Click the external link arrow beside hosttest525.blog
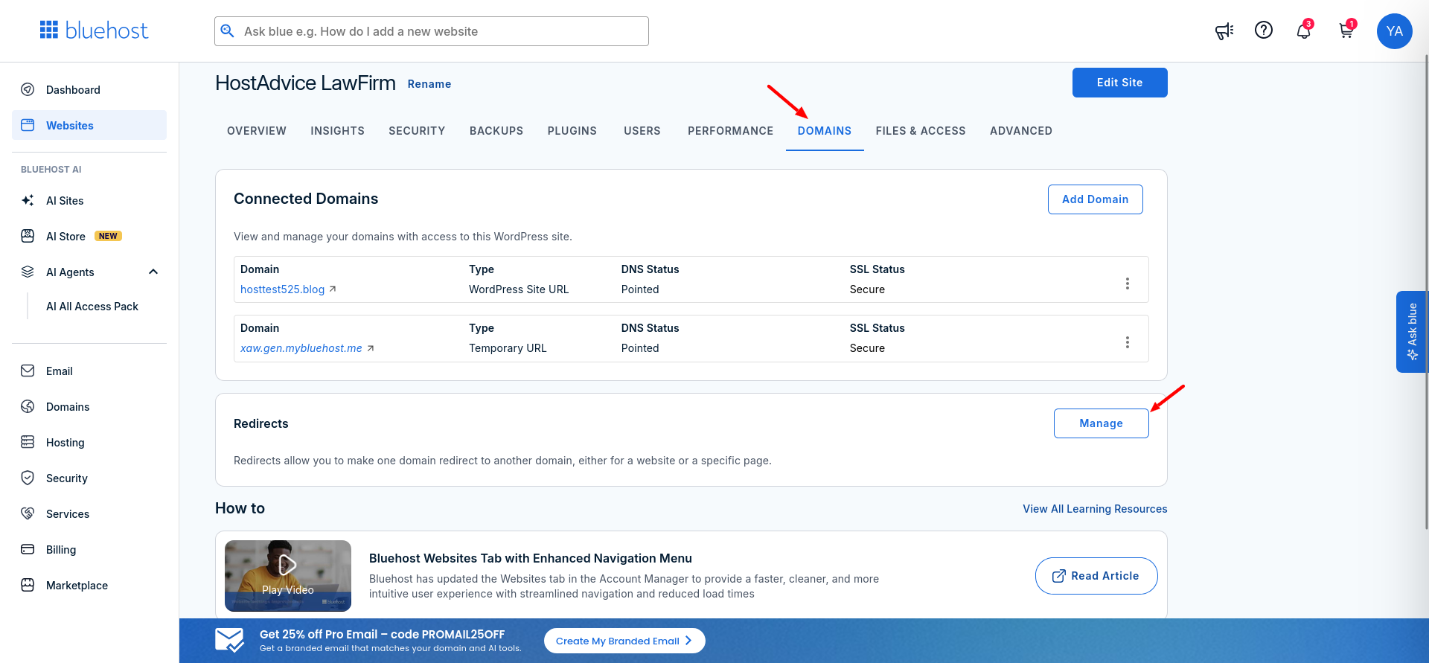Screen dimensions: 1429x663 click(x=333, y=289)
